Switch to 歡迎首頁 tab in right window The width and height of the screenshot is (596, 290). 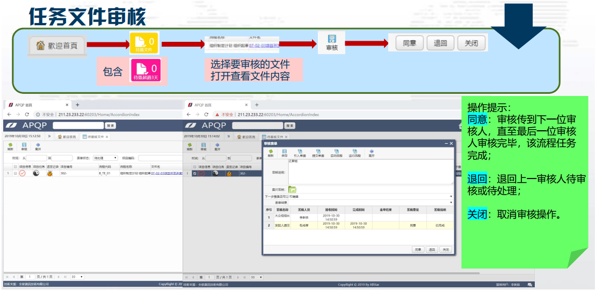[x=246, y=137]
